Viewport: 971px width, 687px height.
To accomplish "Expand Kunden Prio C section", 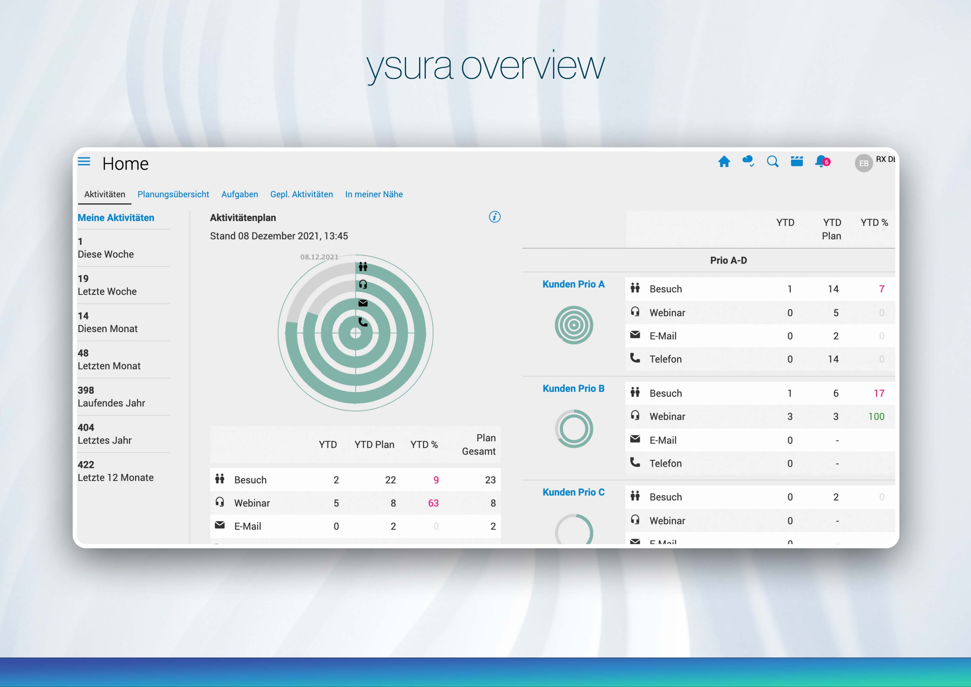I will (574, 492).
